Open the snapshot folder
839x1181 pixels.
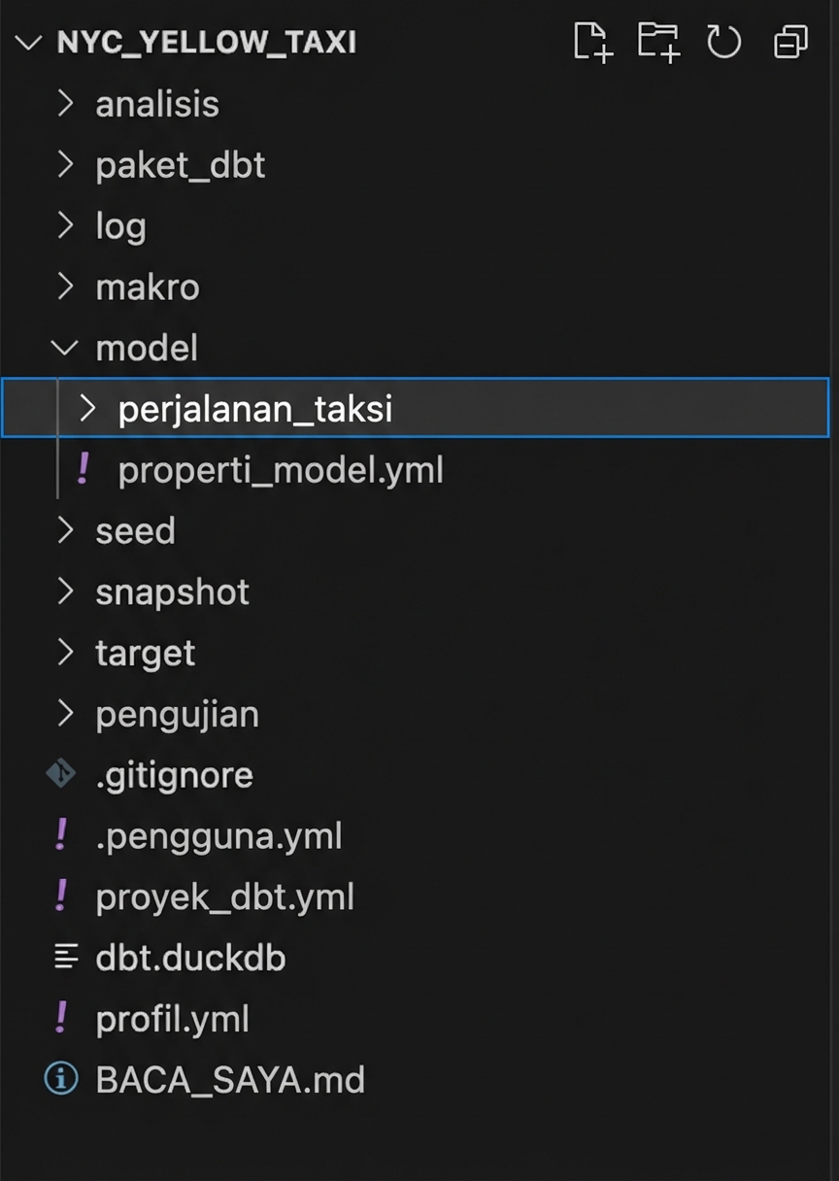tap(172, 591)
